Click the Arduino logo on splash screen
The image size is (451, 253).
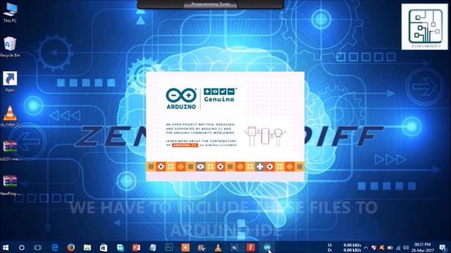pyautogui.click(x=181, y=98)
